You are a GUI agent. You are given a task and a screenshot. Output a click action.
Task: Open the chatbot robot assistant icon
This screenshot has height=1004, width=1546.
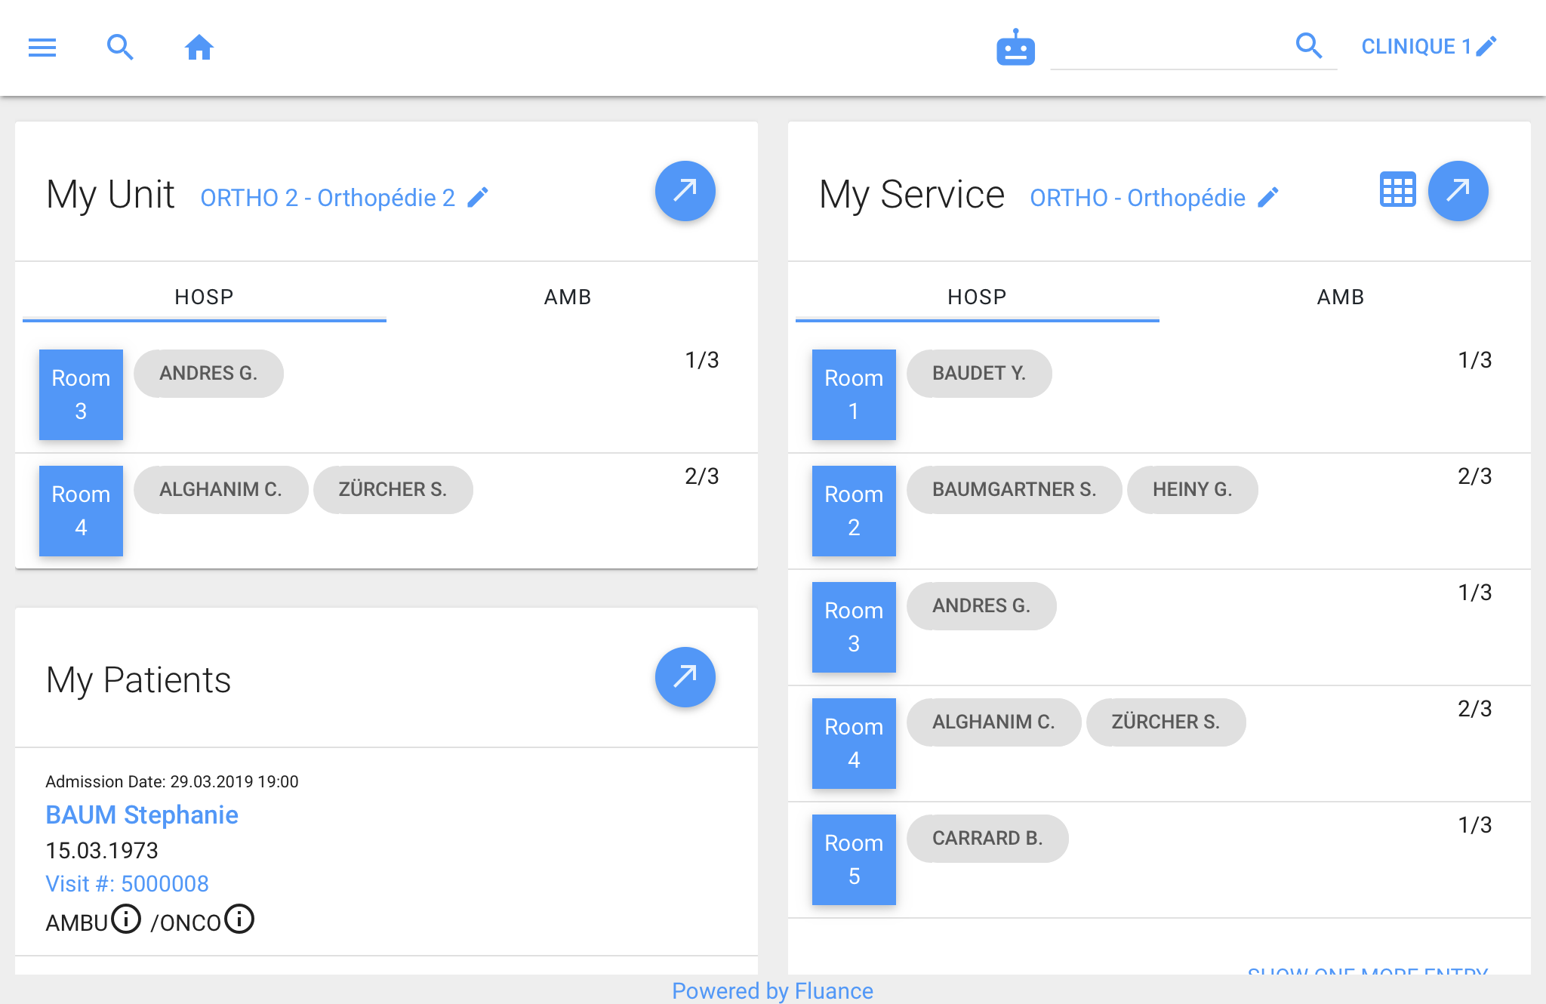pyautogui.click(x=1015, y=48)
